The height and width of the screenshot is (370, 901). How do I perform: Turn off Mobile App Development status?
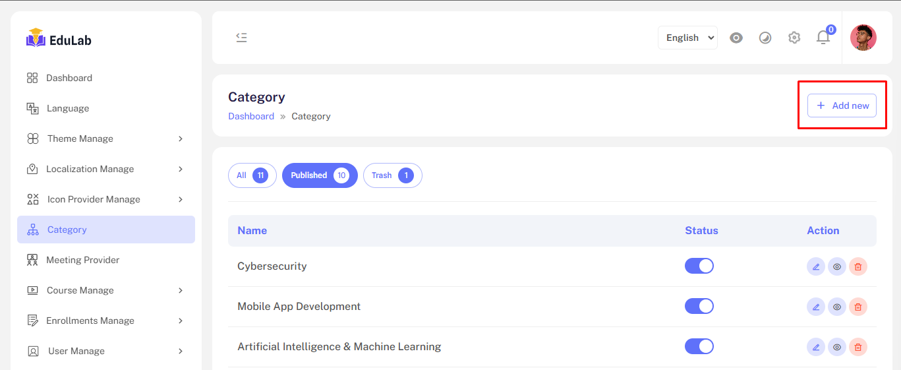click(699, 306)
